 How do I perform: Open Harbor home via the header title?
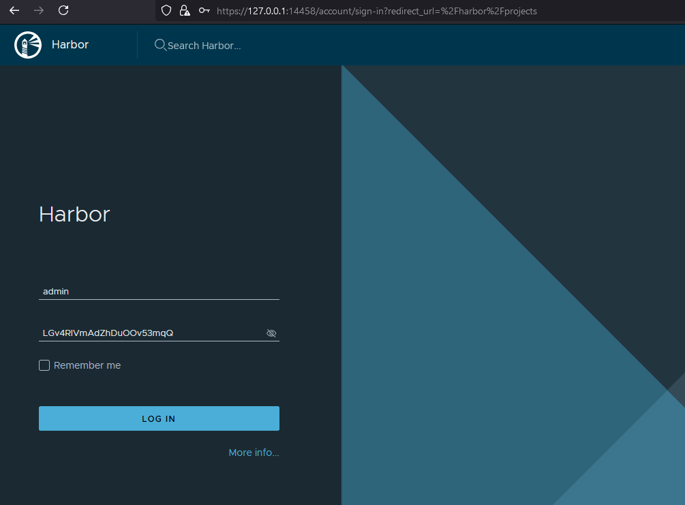point(70,44)
